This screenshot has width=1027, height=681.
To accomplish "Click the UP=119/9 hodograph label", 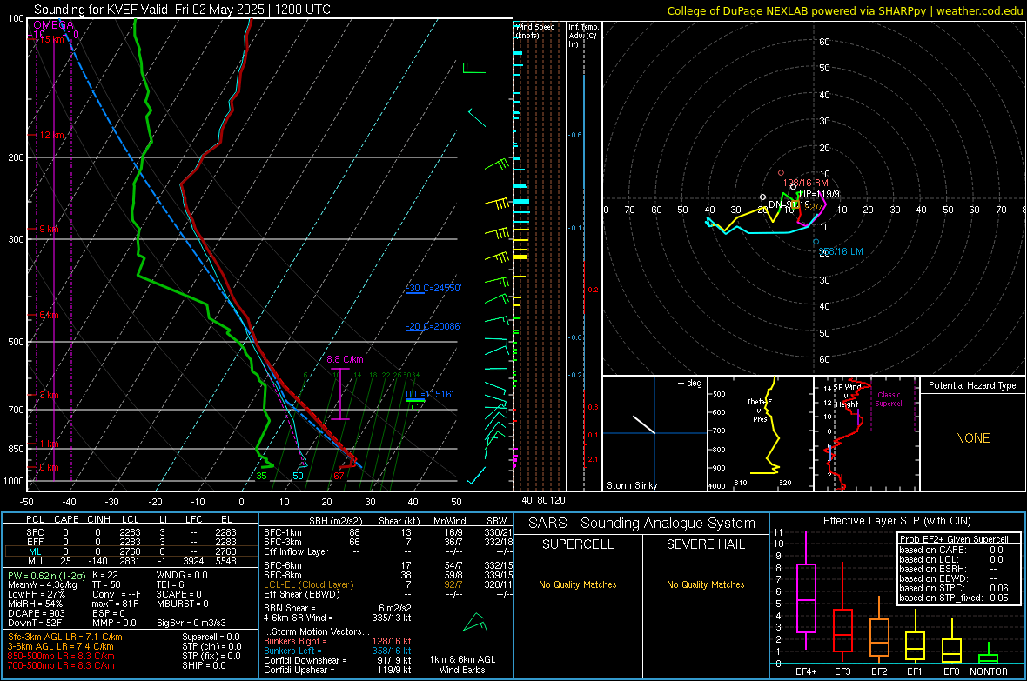I will click(819, 195).
